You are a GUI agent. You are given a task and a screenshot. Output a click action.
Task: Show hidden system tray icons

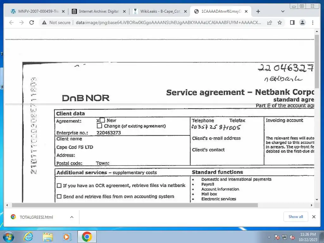pyautogui.click(x=269, y=237)
